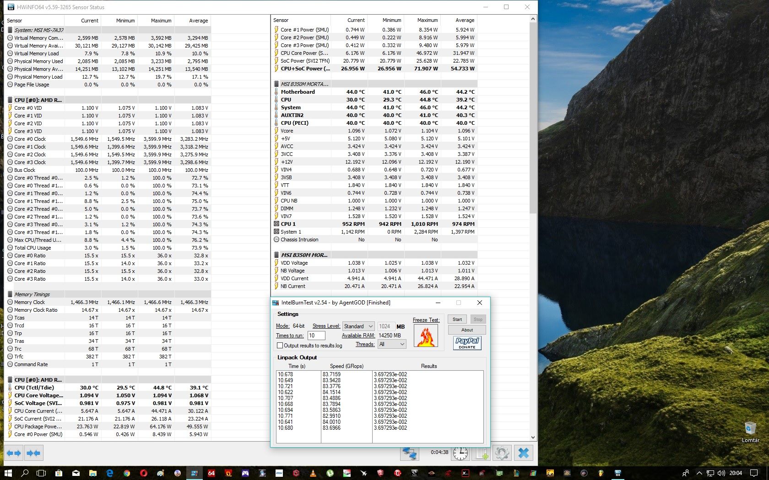Select the 'System 1' fan RPM row
Screen dimensions: 769x480
pyautogui.click(x=375, y=232)
